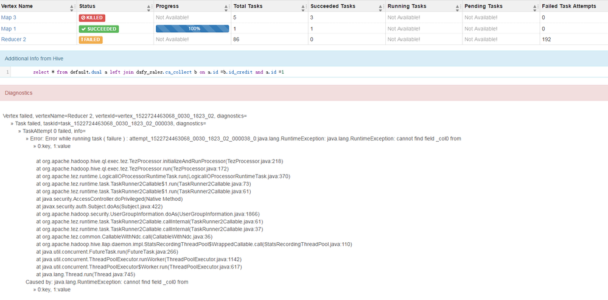
Task: Click the AccessController.doPrivileged stack line
Action: point(110,199)
